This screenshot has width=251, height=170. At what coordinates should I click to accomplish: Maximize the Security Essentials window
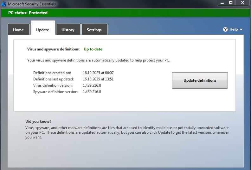(x=231, y=3)
